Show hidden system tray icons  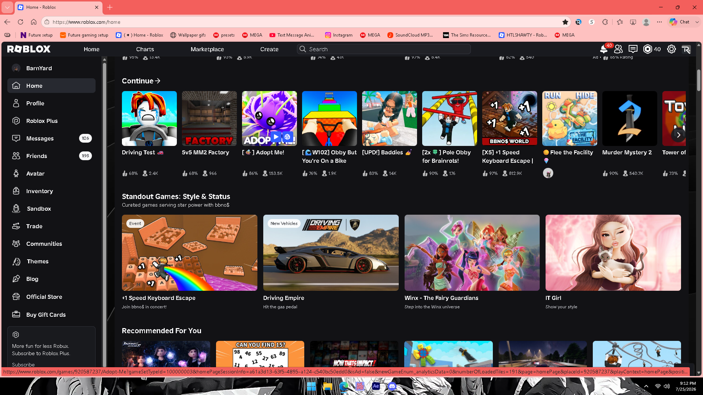coord(646,386)
